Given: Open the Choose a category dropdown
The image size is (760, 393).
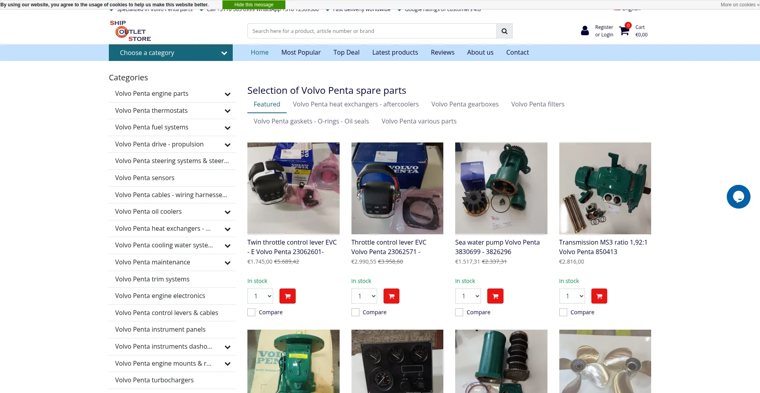Looking at the screenshot, I should click(171, 53).
